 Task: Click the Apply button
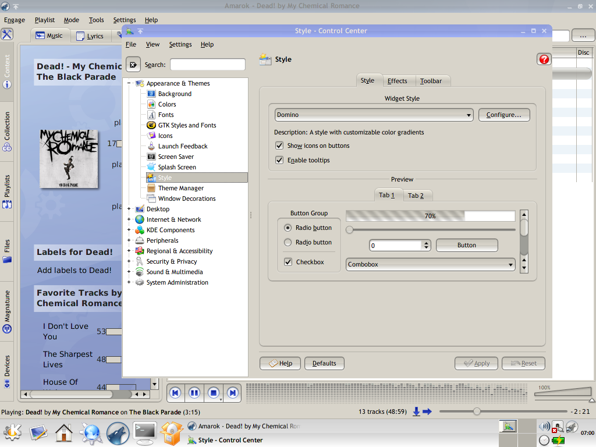point(477,363)
